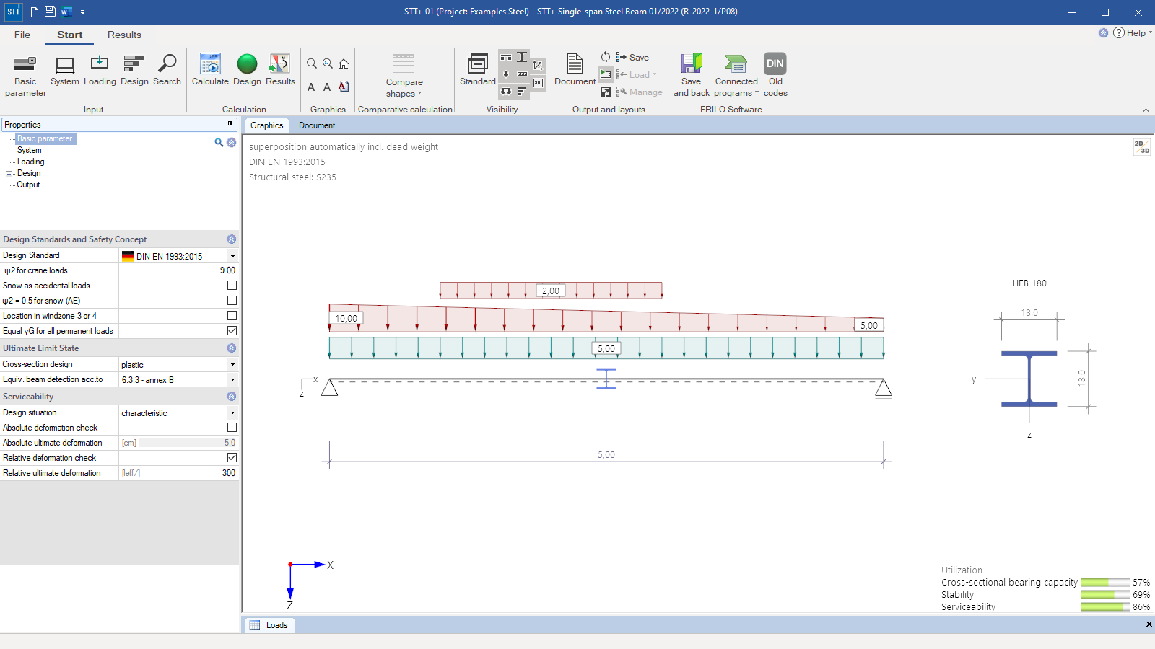The image size is (1155, 649).
Task: Open Design input in Input group
Action: [x=134, y=71]
